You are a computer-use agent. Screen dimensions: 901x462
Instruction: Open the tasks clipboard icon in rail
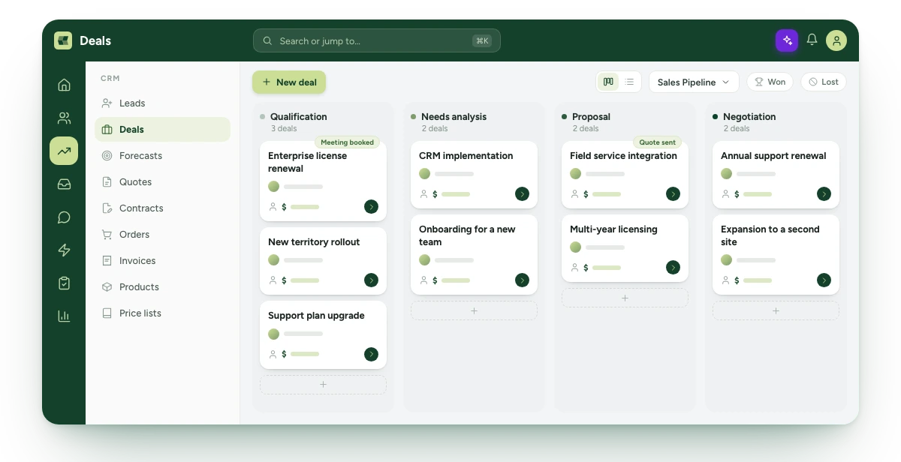(x=64, y=283)
